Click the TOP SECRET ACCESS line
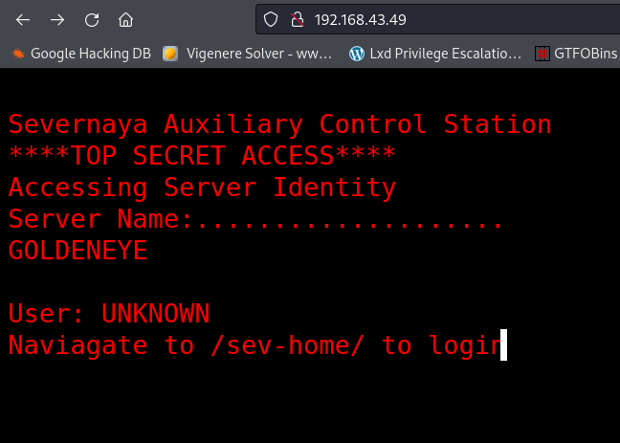Image resolution: width=620 pixels, height=443 pixels. tap(202, 156)
